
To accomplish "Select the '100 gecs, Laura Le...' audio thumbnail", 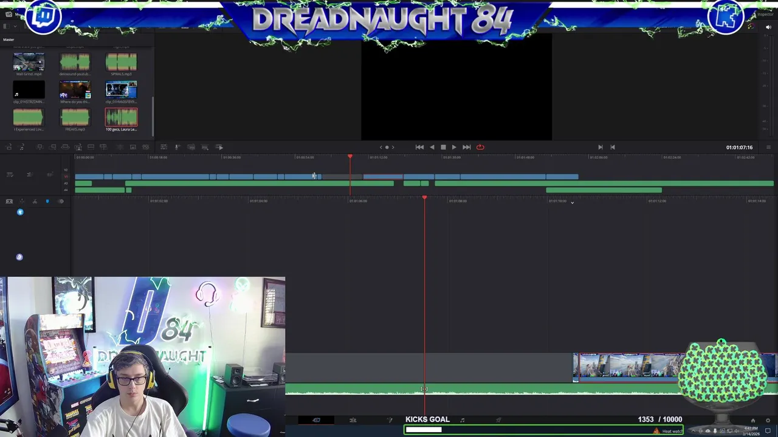I will tap(121, 117).
